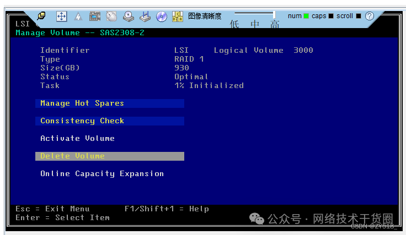The width and height of the screenshot is (406, 235).
Task: Adjust the image clarity slider handle
Action: (x=274, y=15)
